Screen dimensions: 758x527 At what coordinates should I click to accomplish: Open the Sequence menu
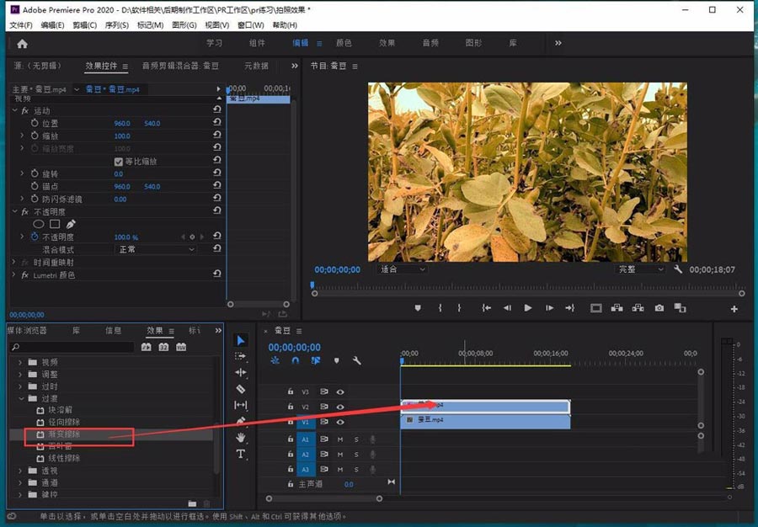117,24
